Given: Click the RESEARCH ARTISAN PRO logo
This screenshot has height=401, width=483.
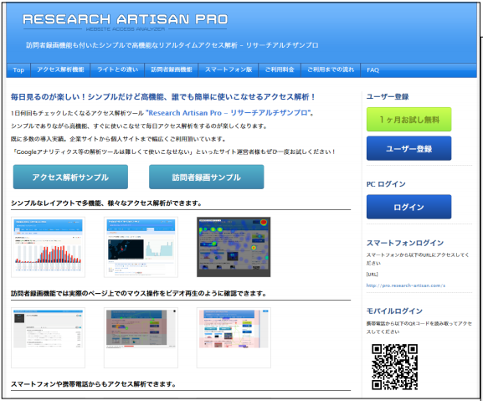Looking at the screenshot, I should pos(125,22).
